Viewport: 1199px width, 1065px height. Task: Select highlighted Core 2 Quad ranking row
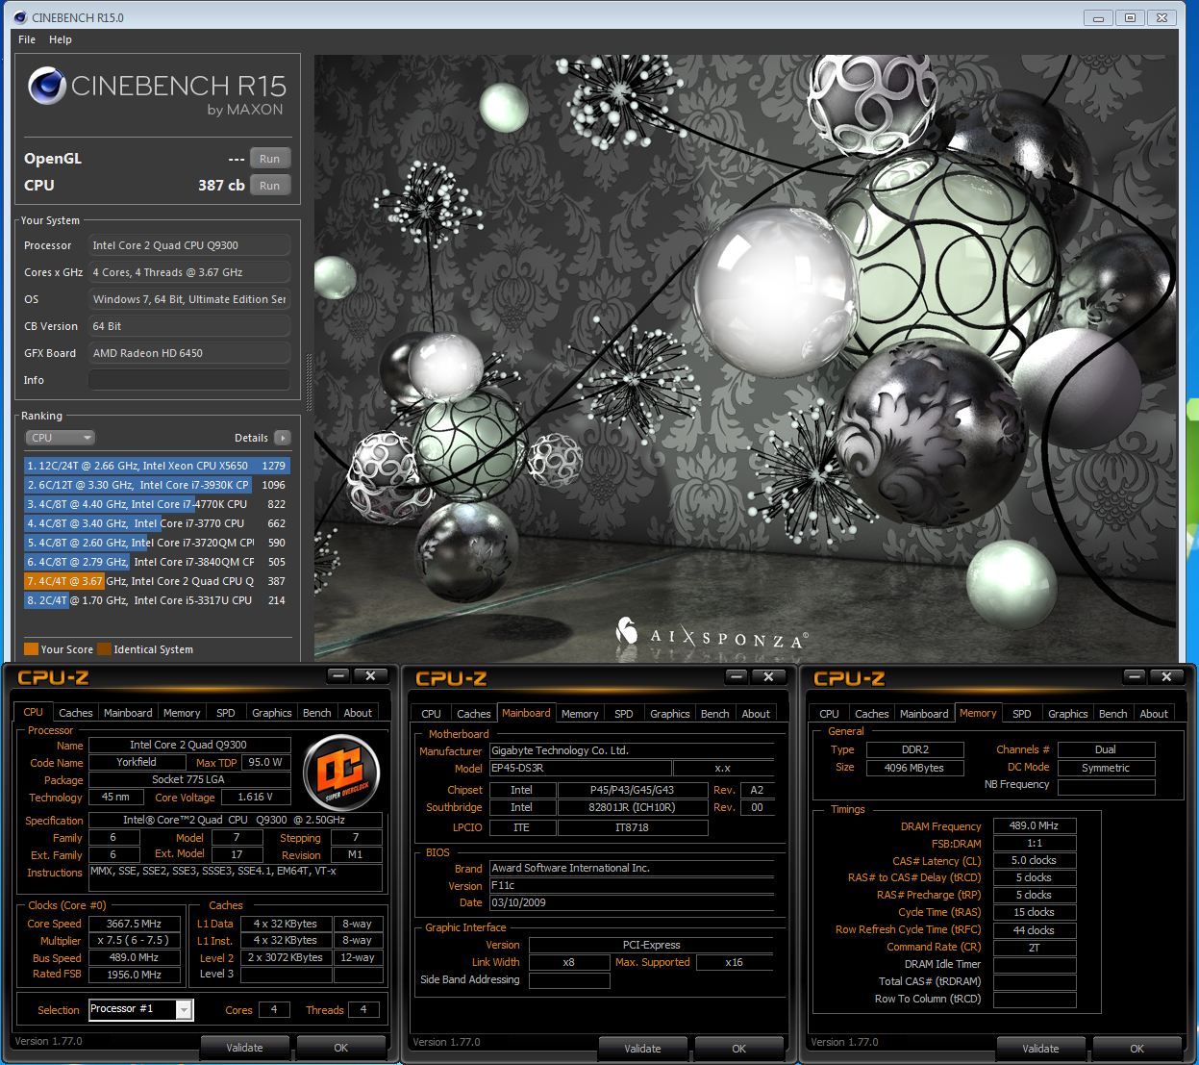coord(157,581)
